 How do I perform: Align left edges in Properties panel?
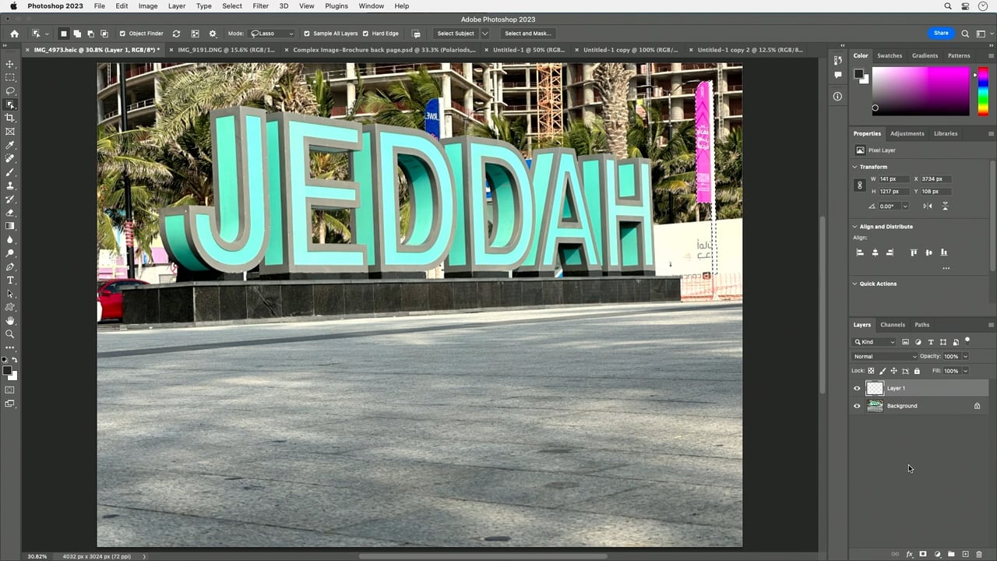point(860,252)
